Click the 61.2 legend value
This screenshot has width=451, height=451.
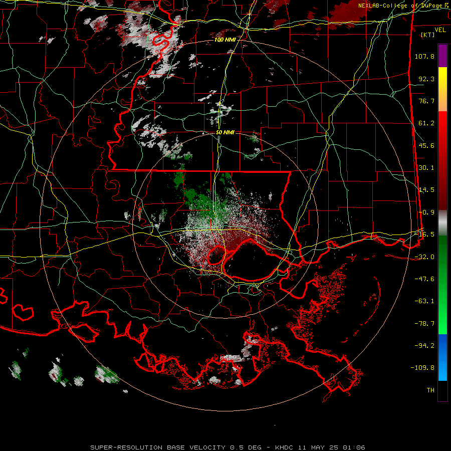426,123
